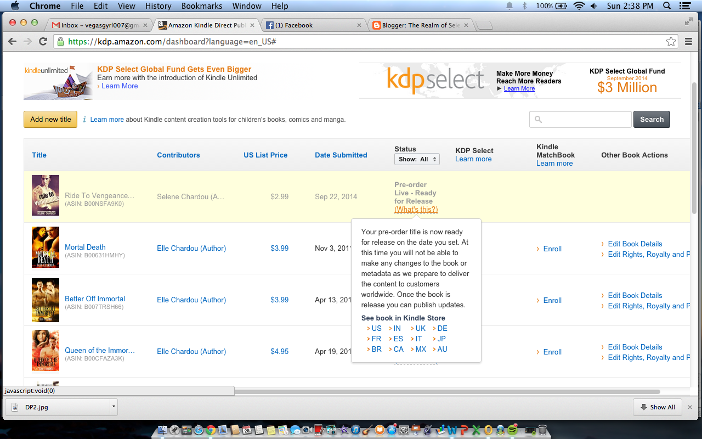
Task: Click Mortal Death book cover thumbnail
Action: [x=46, y=247]
